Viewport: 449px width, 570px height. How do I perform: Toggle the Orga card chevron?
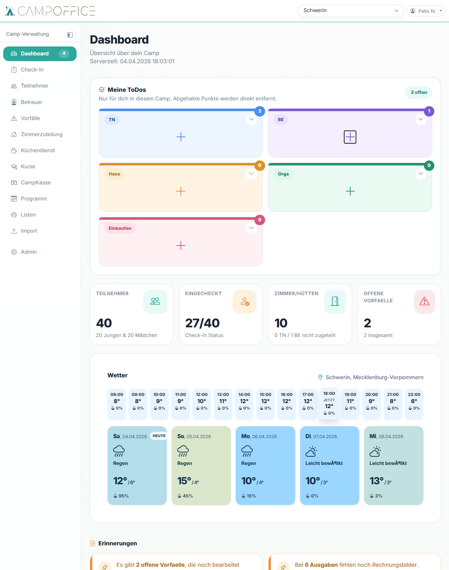coord(421,174)
